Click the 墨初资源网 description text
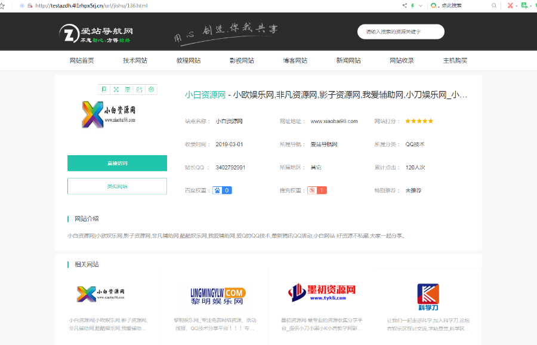The height and width of the screenshot is (345, 537). (x=322, y=324)
